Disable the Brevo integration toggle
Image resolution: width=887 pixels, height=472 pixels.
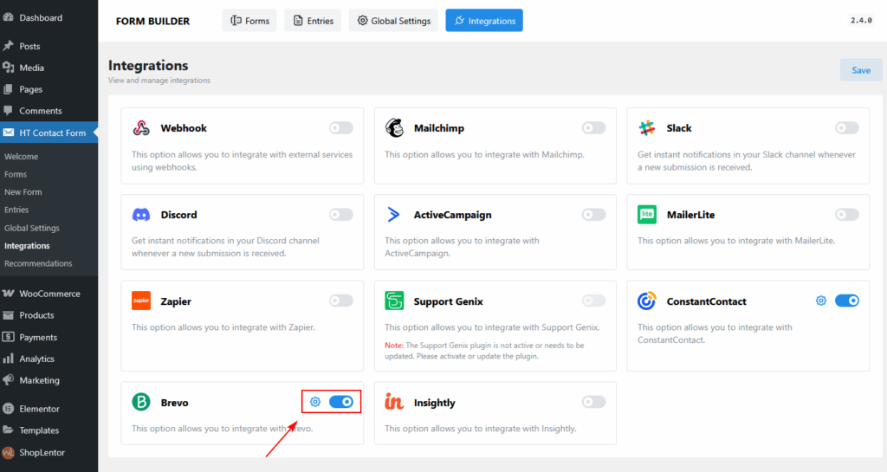point(341,402)
